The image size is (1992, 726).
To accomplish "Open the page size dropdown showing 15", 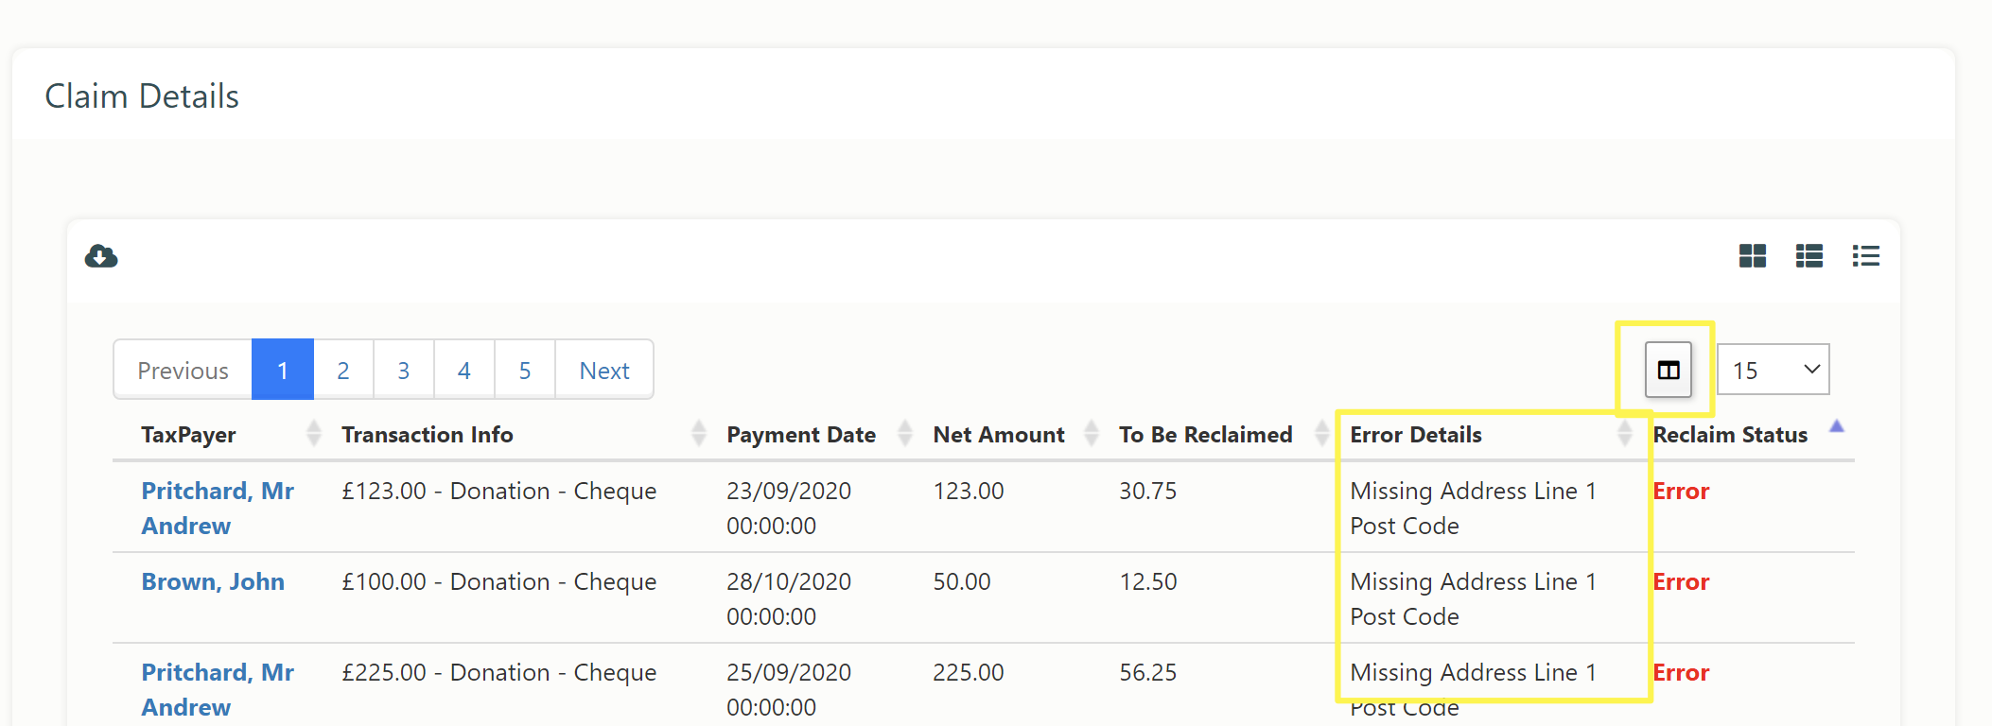I will coord(1774,370).
